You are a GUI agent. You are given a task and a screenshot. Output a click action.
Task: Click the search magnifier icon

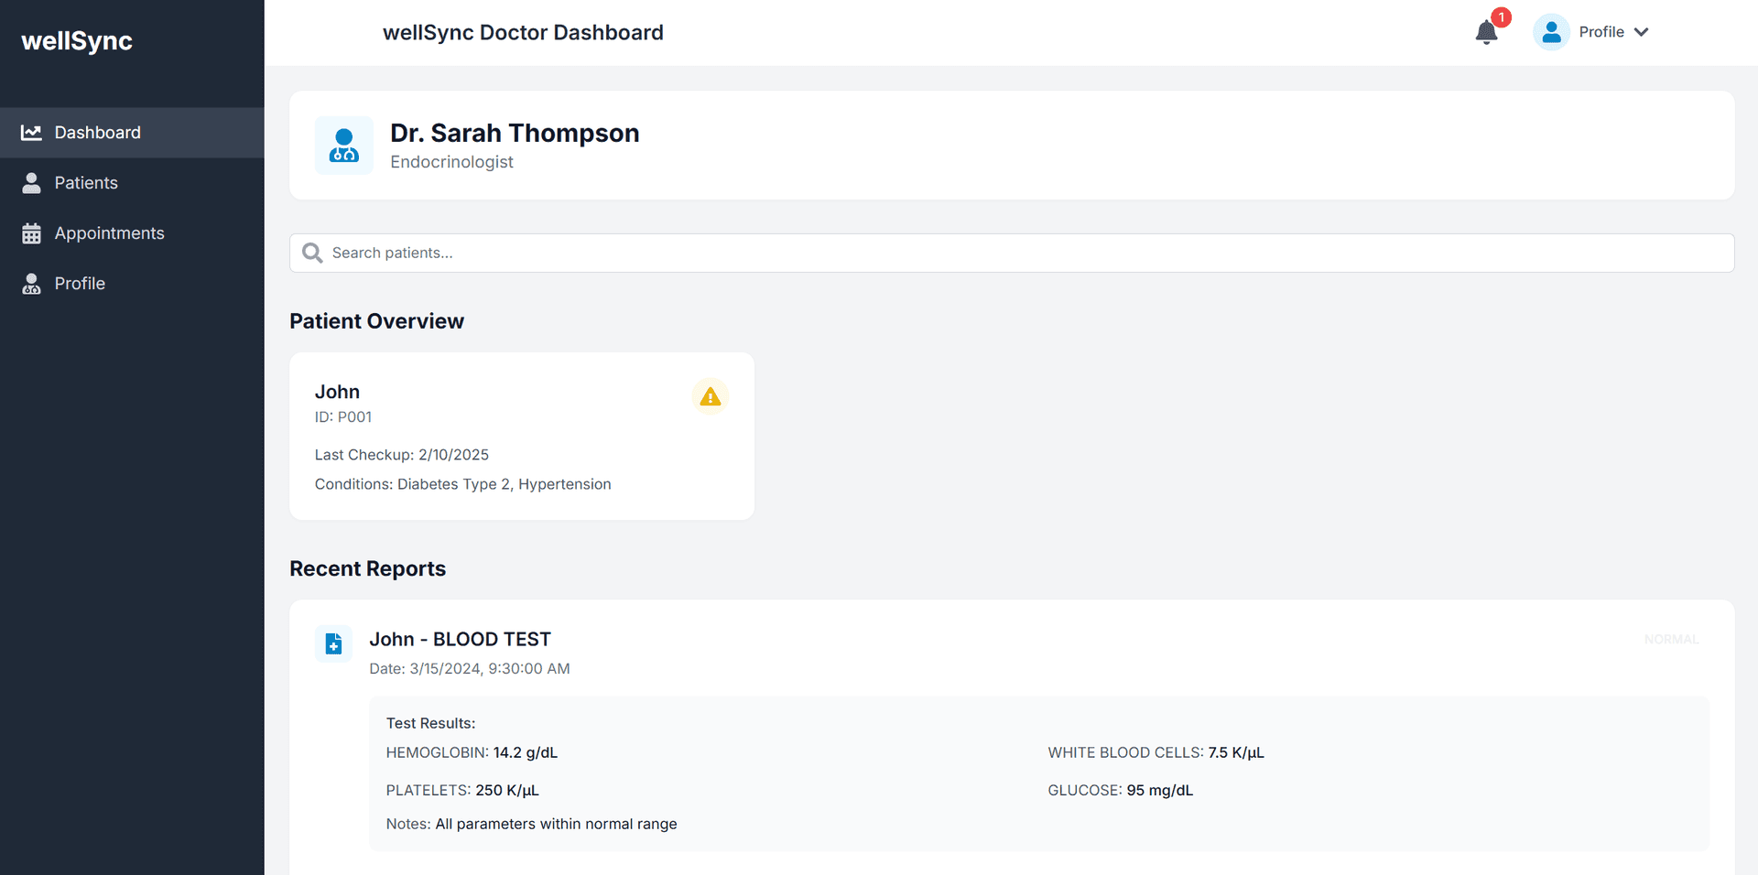(x=311, y=253)
